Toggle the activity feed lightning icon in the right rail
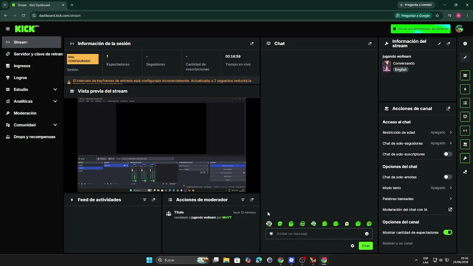Image resolution: width=473 pixels, height=266 pixels. click(465, 89)
